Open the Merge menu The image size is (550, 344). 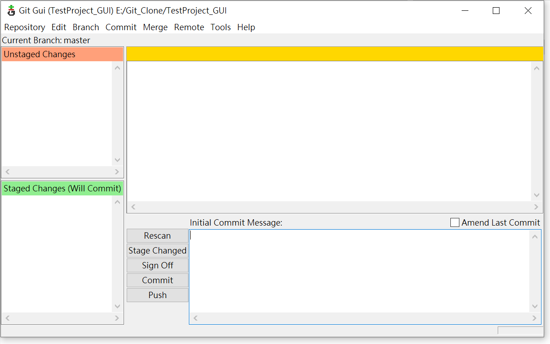click(x=155, y=27)
